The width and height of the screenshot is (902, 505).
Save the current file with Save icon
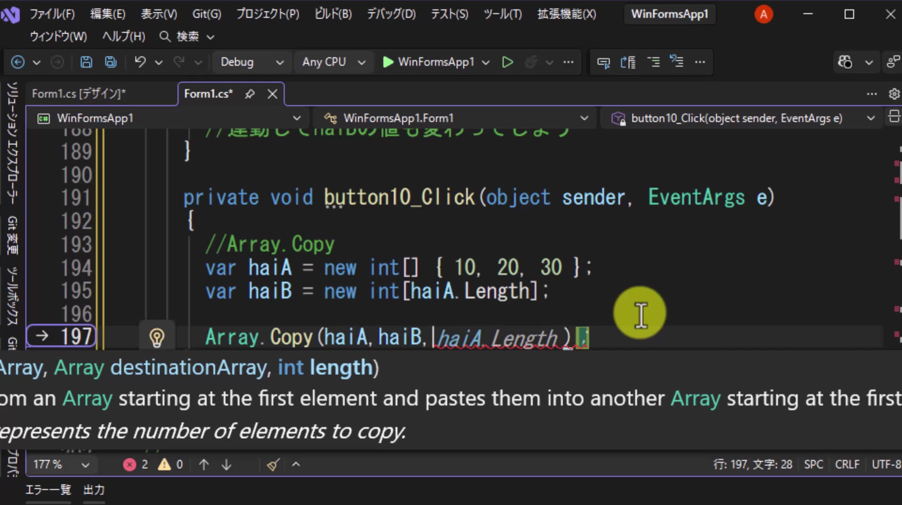[86, 62]
